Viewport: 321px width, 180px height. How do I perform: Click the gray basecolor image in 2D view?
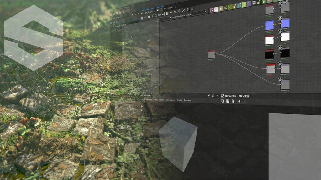(295, 146)
